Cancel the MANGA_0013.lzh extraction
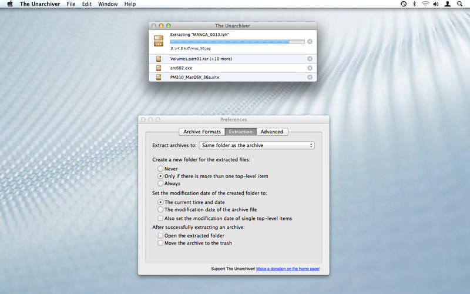The image size is (470, 294). 310,42
